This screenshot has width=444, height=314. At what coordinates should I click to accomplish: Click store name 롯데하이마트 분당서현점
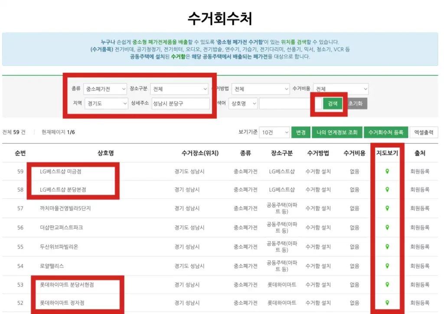pyautogui.click(x=67, y=285)
